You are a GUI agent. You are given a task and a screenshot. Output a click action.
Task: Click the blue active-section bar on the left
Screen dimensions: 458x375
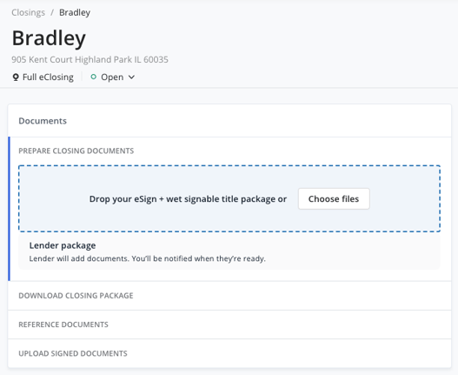[x=9, y=209]
